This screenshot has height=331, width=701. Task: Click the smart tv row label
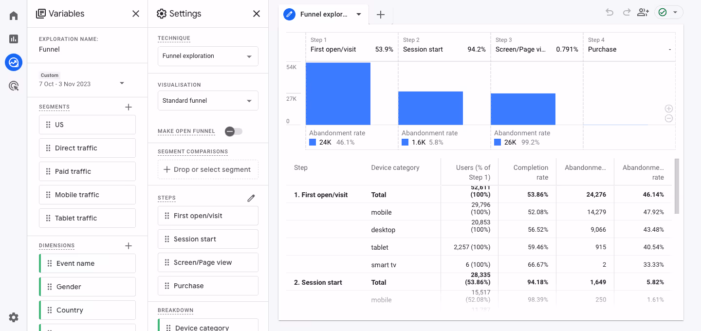tap(384, 265)
